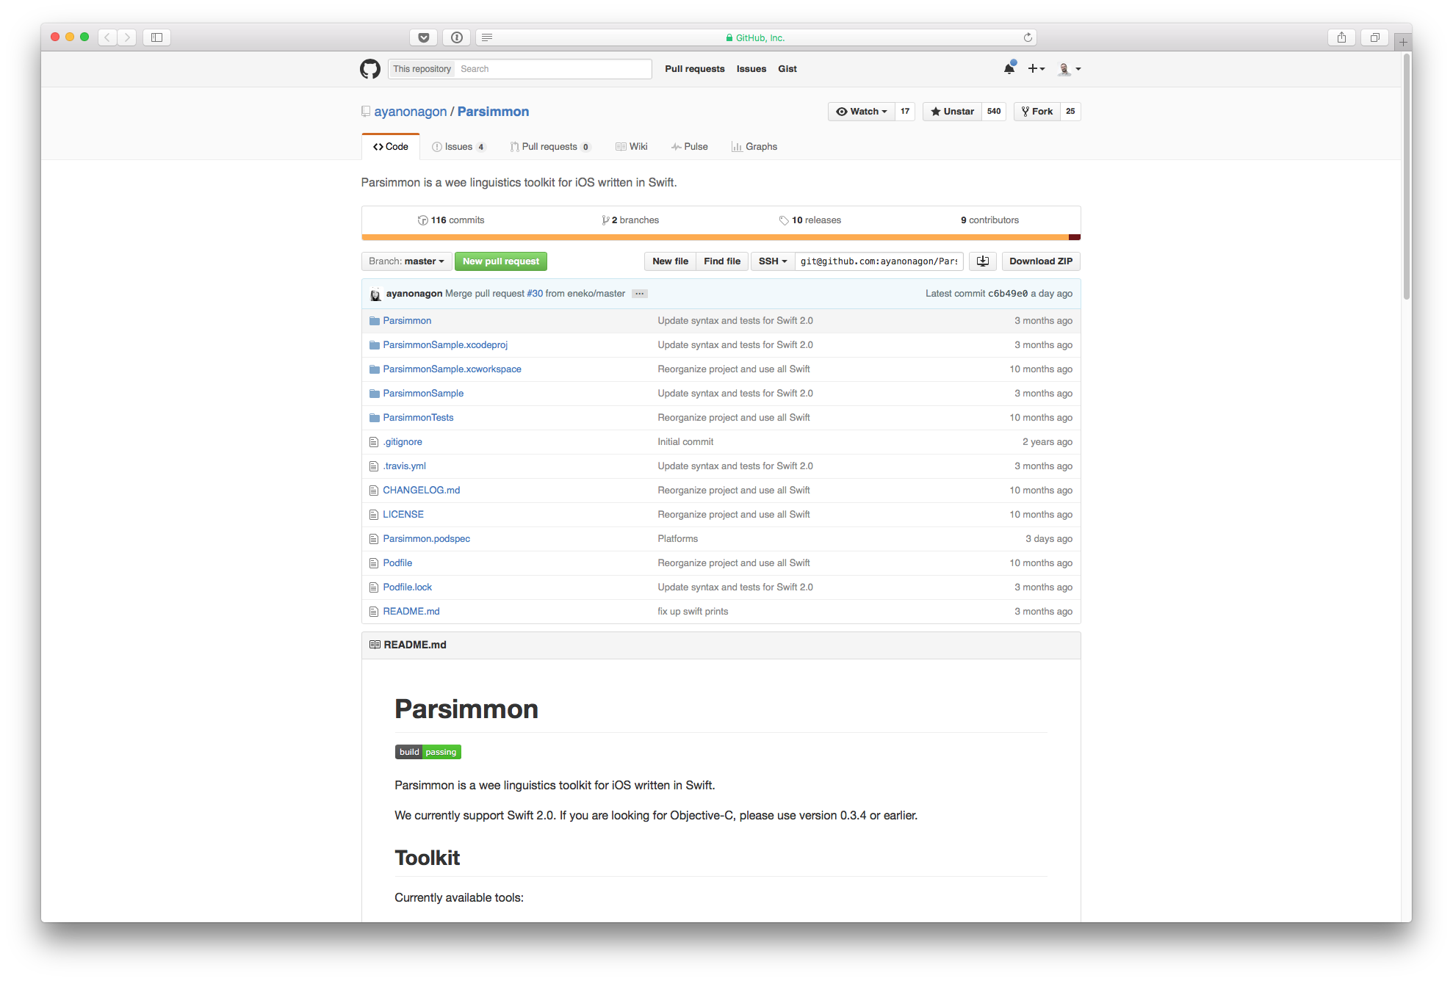
Task: Click the top-nav Pull requests link
Action: (x=694, y=69)
